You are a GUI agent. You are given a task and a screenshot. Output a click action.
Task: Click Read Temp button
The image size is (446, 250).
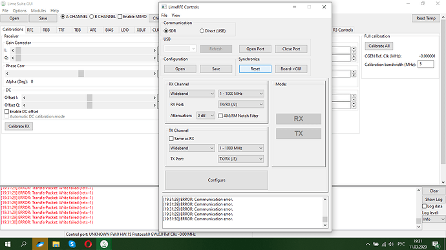426,18
